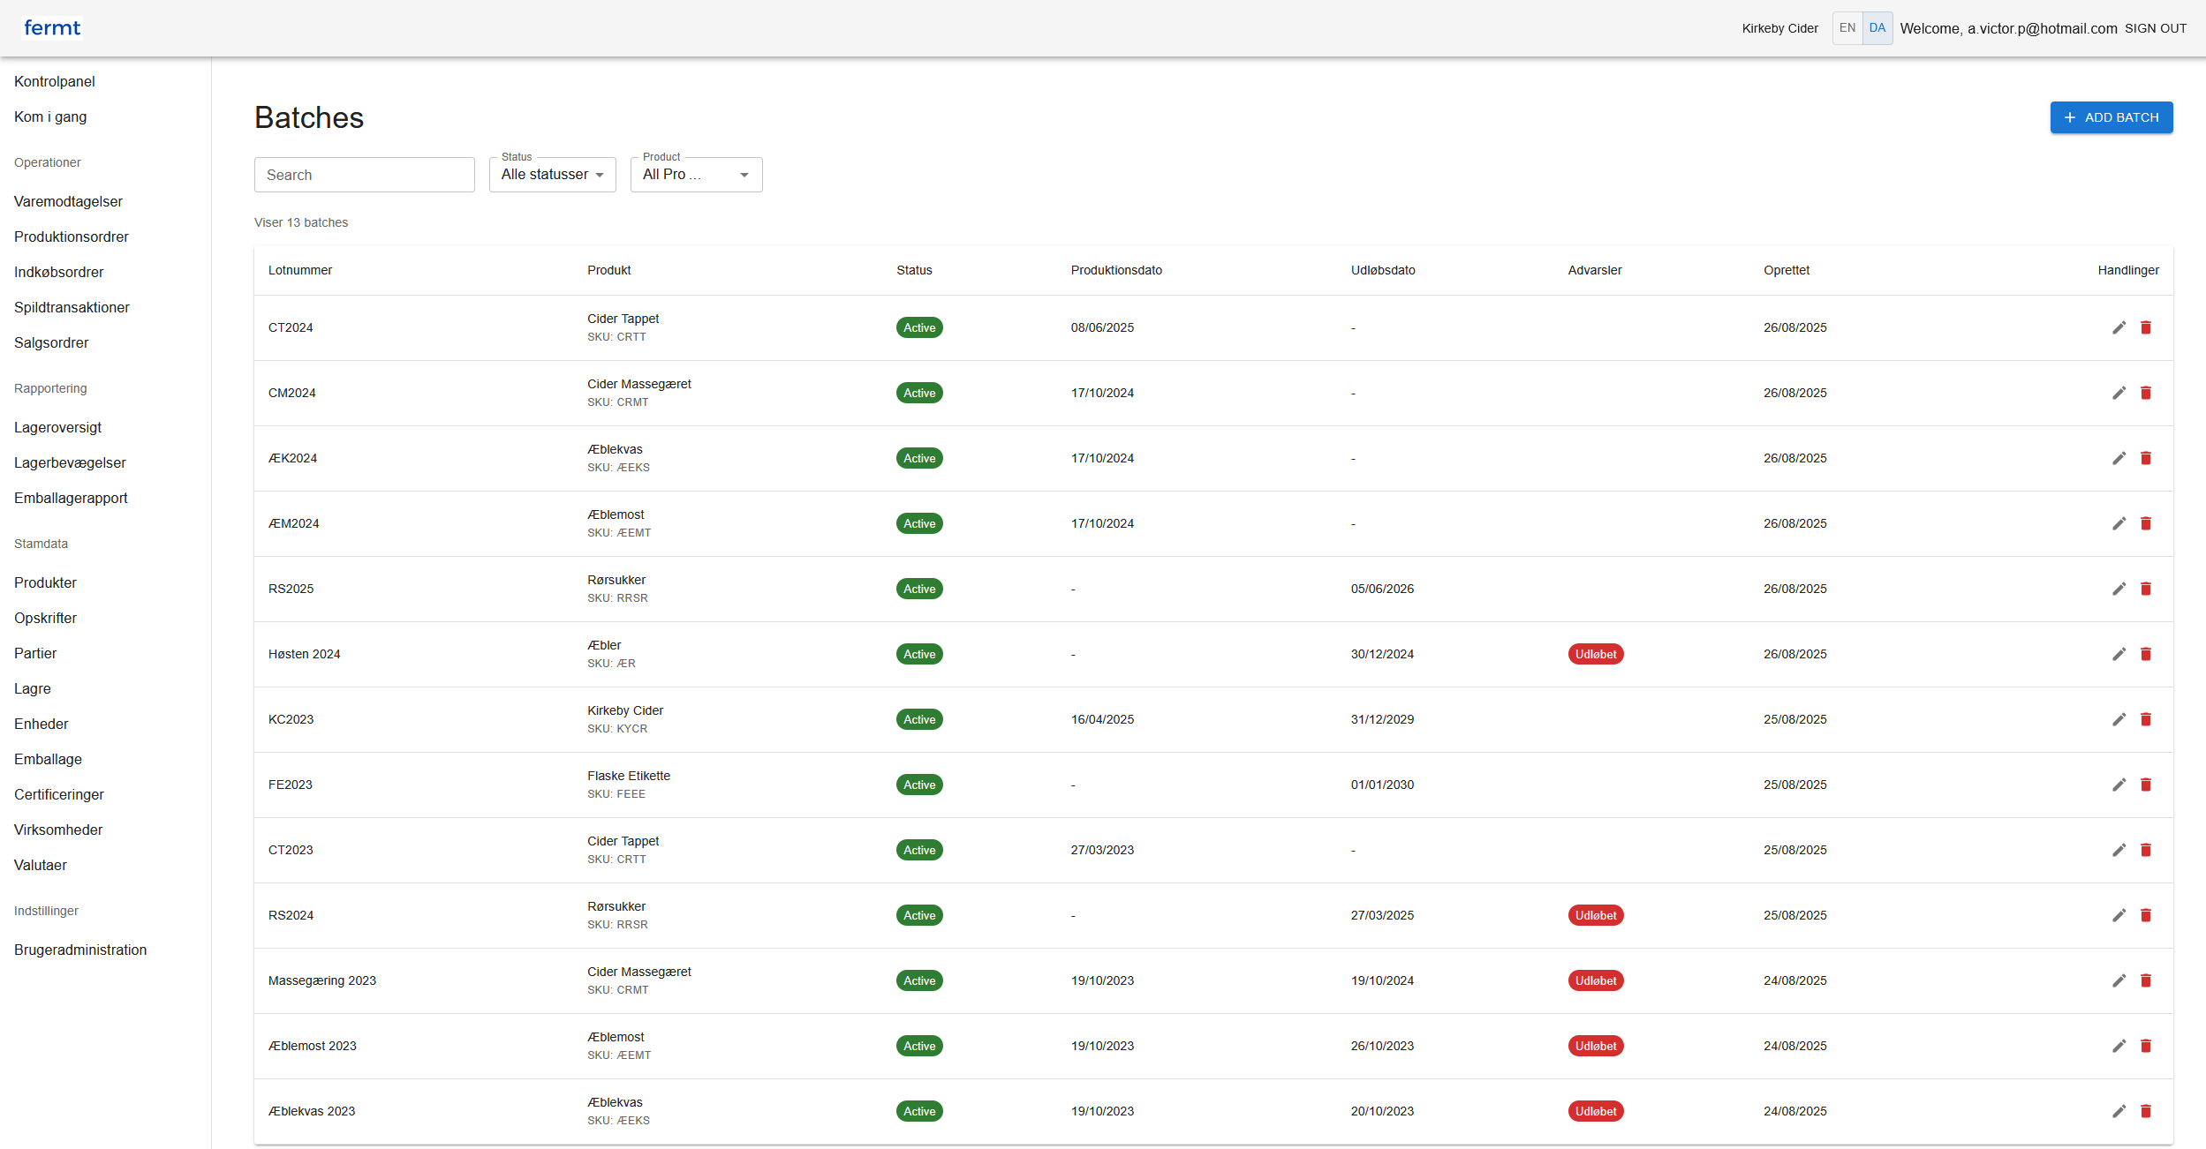This screenshot has width=2206, height=1149.
Task: Click the fermt logo
Action: (x=52, y=28)
